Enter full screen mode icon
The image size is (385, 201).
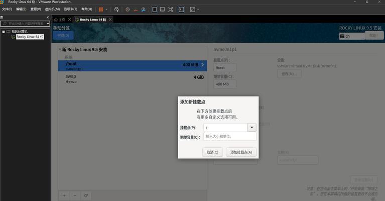[170, 10]
